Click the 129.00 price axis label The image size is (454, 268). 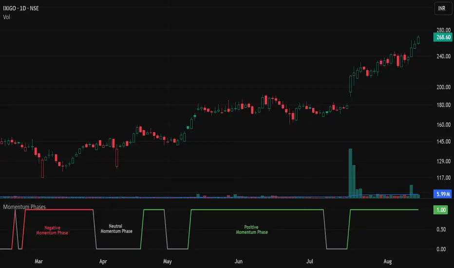pos(443,161)
